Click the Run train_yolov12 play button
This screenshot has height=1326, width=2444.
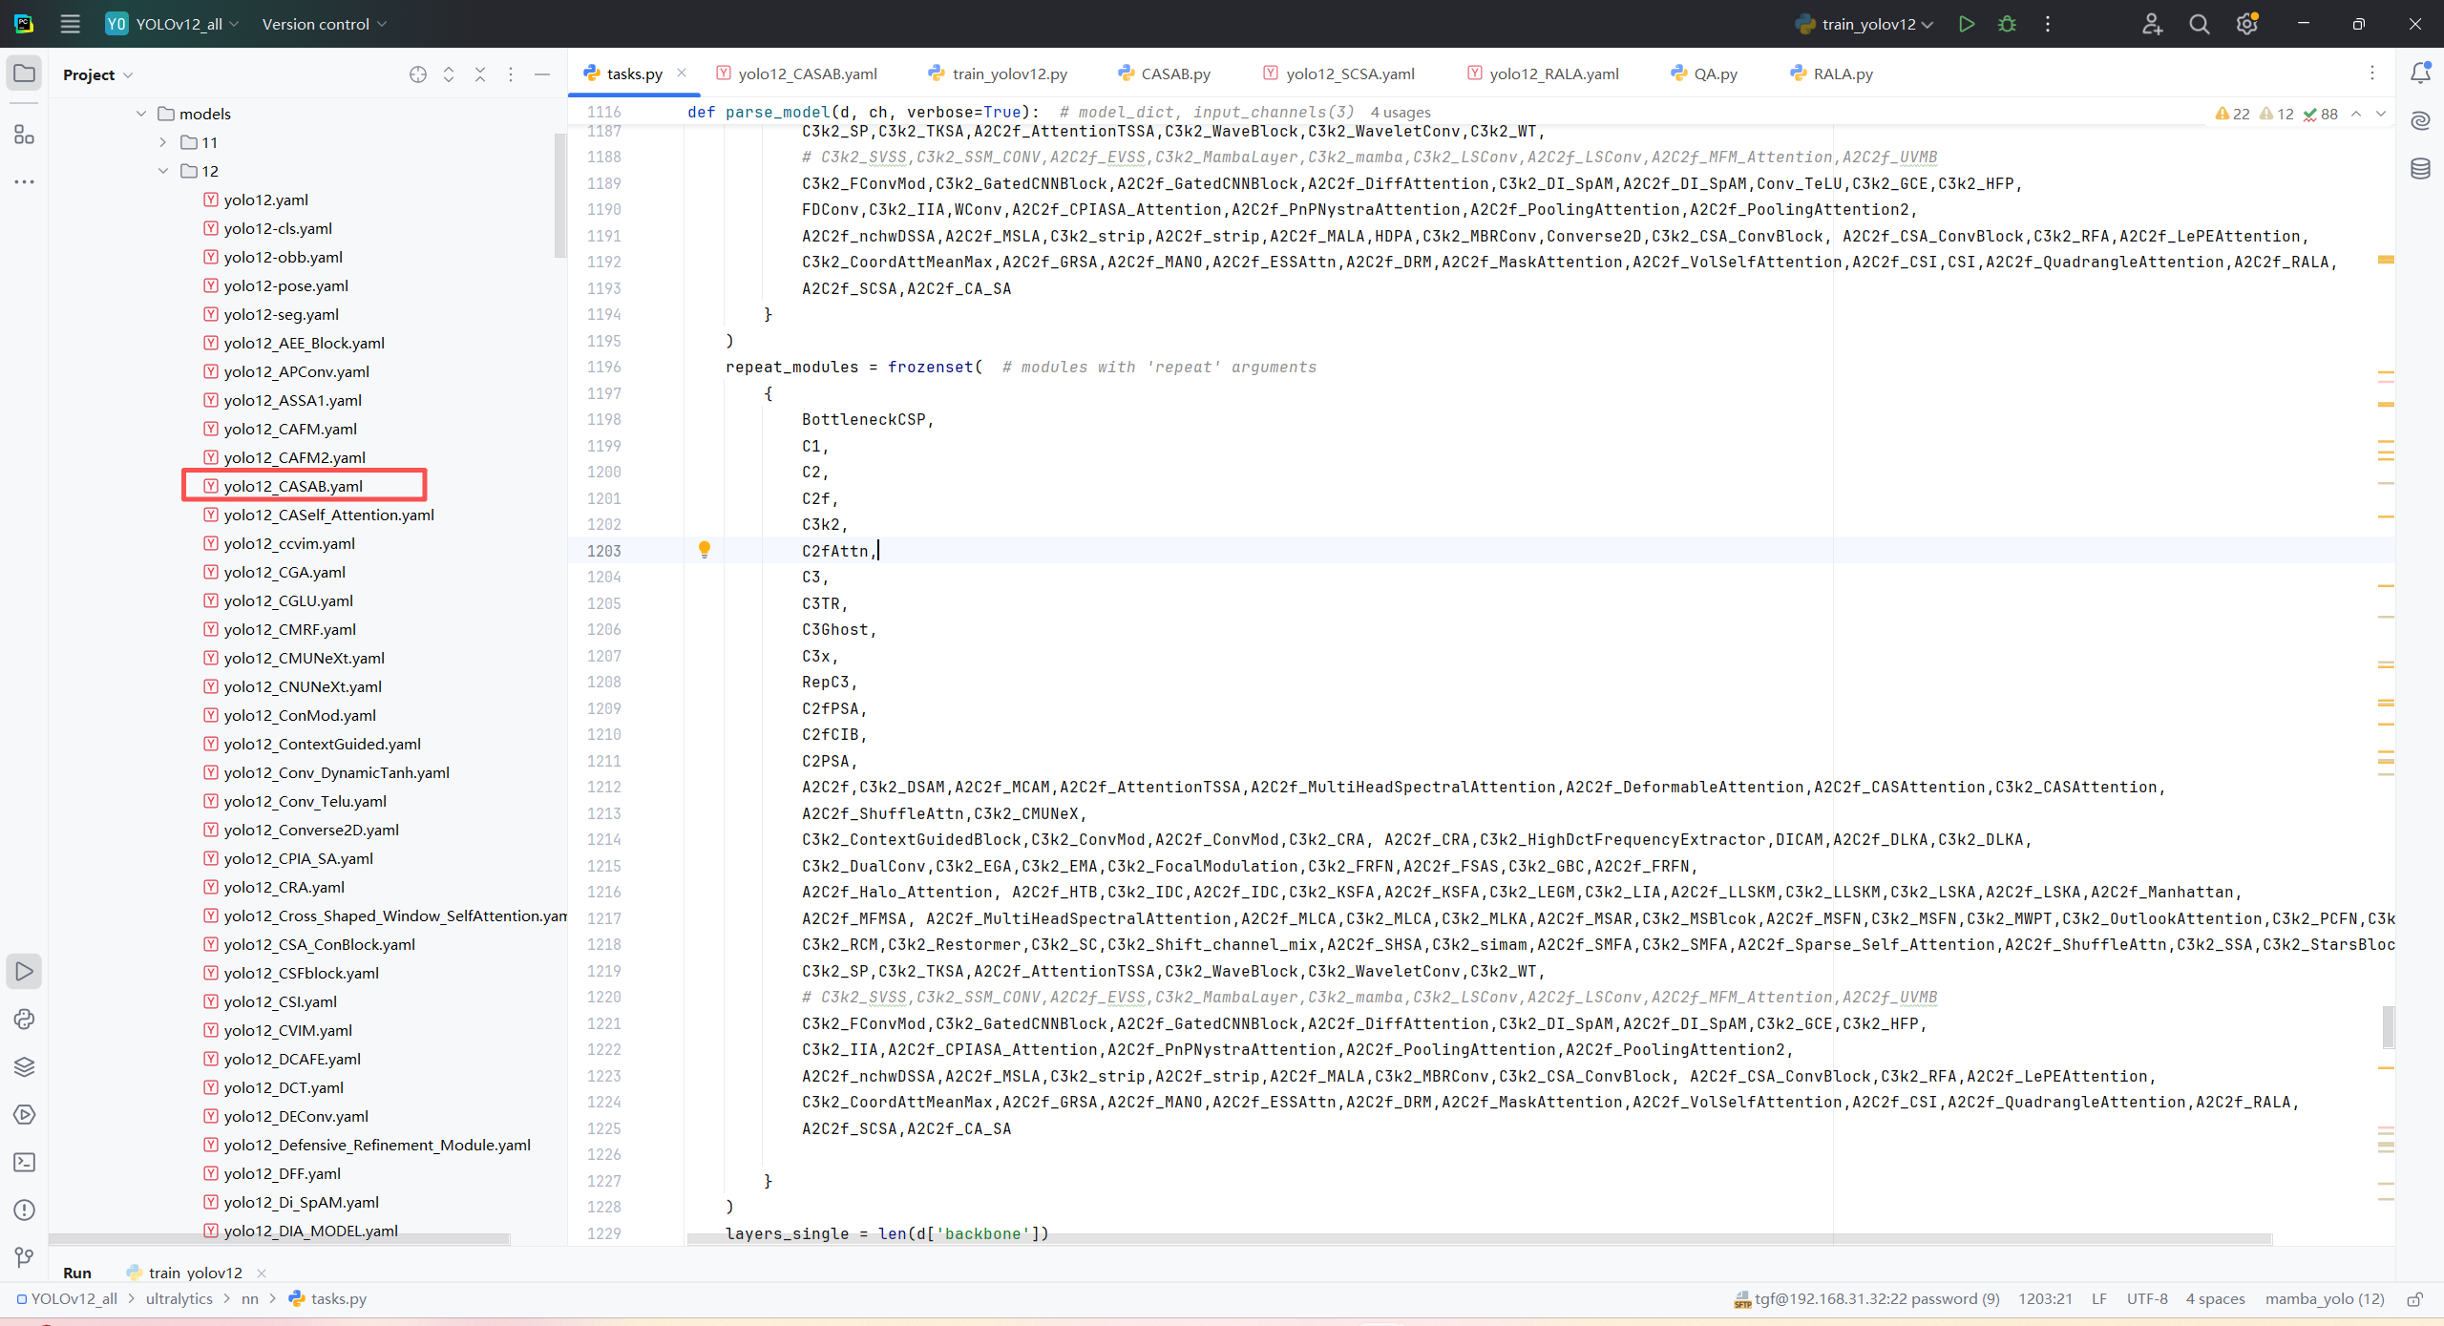(1966, 24)
